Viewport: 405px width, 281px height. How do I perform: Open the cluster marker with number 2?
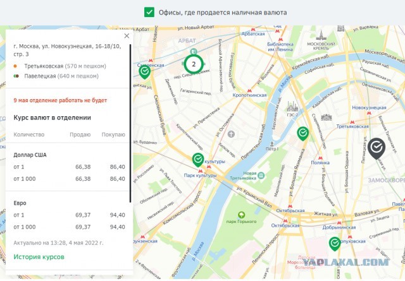point(194,64)
